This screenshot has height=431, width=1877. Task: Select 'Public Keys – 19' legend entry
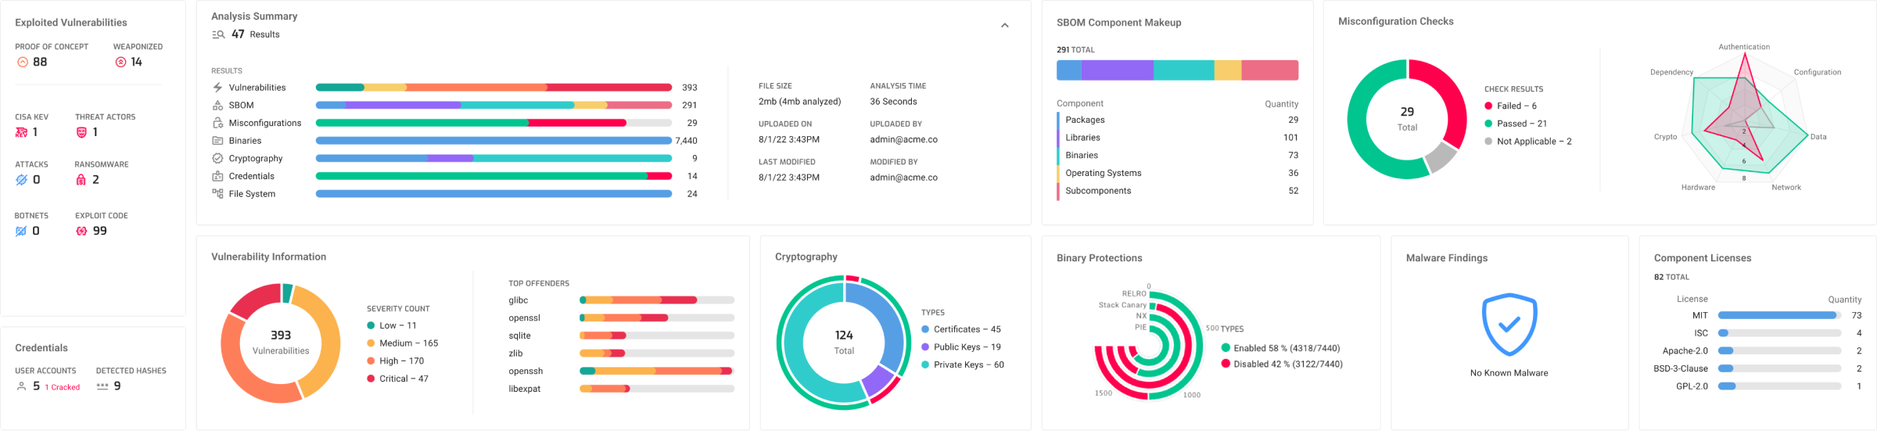point(961,347)
